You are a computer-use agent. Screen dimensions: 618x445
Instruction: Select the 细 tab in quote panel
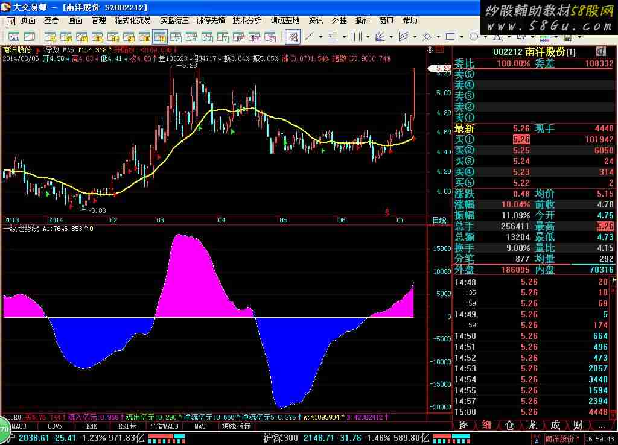(x=486, y=425)
